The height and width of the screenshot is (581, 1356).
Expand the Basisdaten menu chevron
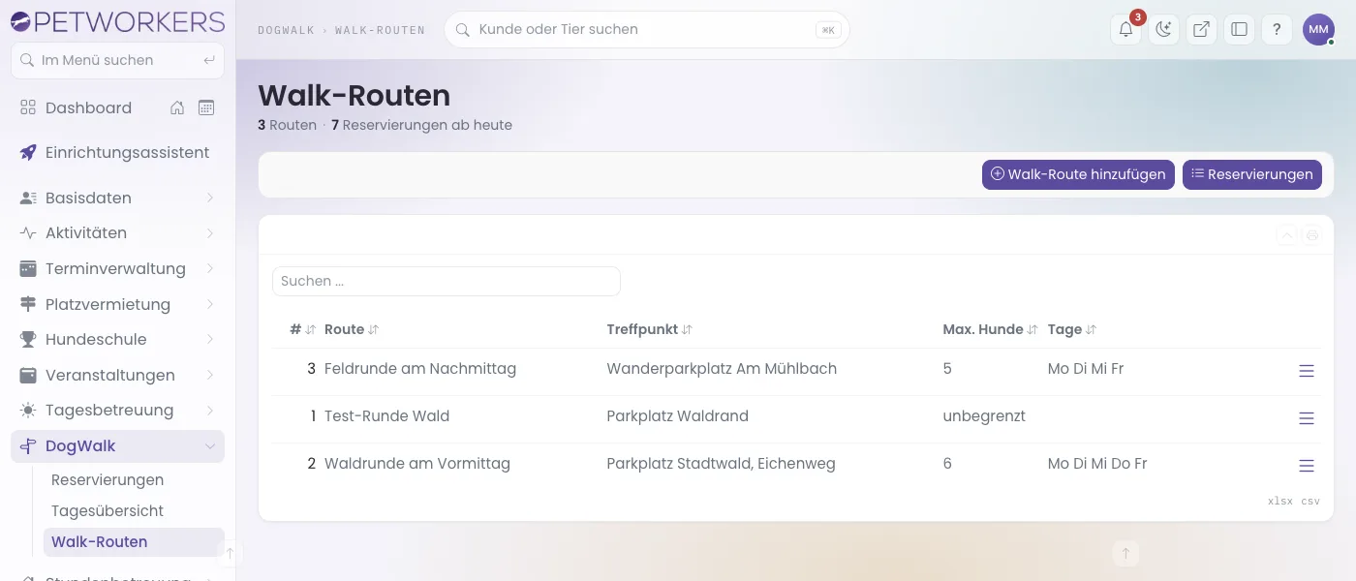[x=210, y=198]
